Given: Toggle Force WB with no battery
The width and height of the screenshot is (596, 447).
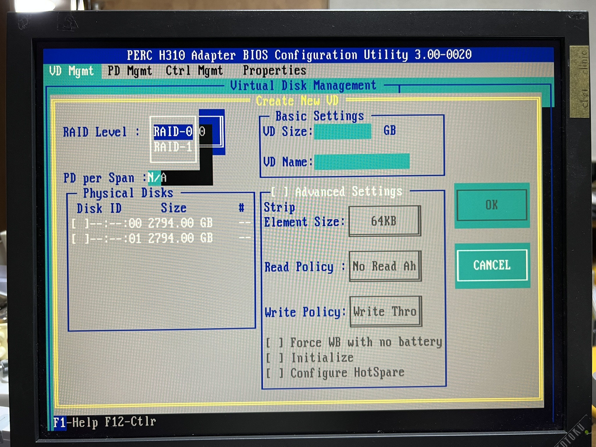Looking at the screenshot, I should [x=275, y=343].
